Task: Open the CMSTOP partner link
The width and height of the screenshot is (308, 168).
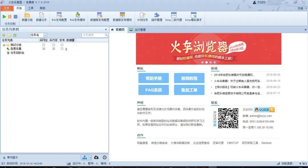Action: [x=233, y=143]
